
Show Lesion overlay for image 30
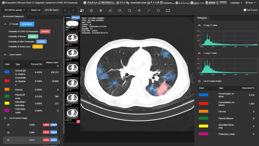[x=46, y=132]
